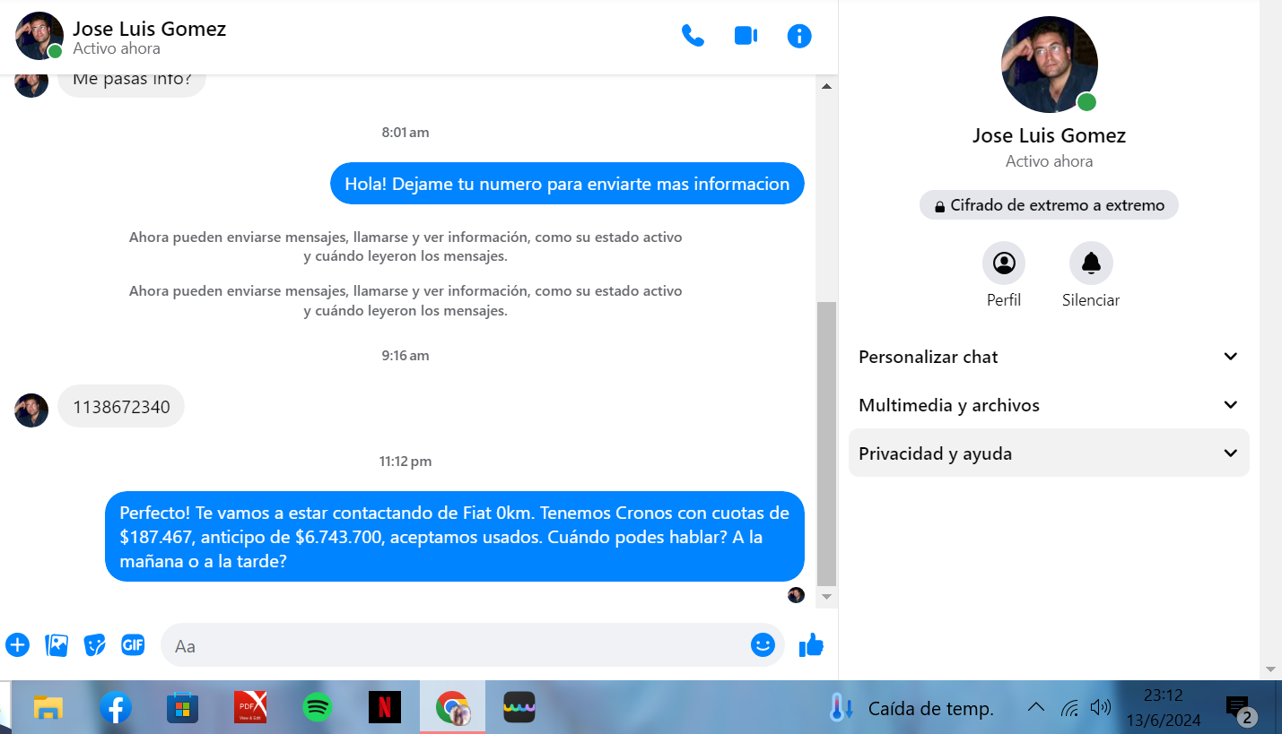Click the 11:12 pm timestamp

click(x=406, y=462)
